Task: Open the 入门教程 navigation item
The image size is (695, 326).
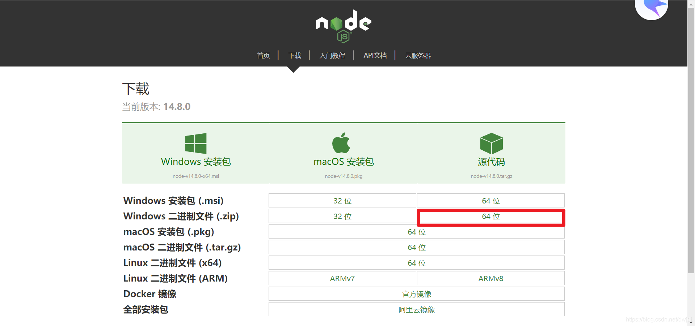Action: (332, 55)
